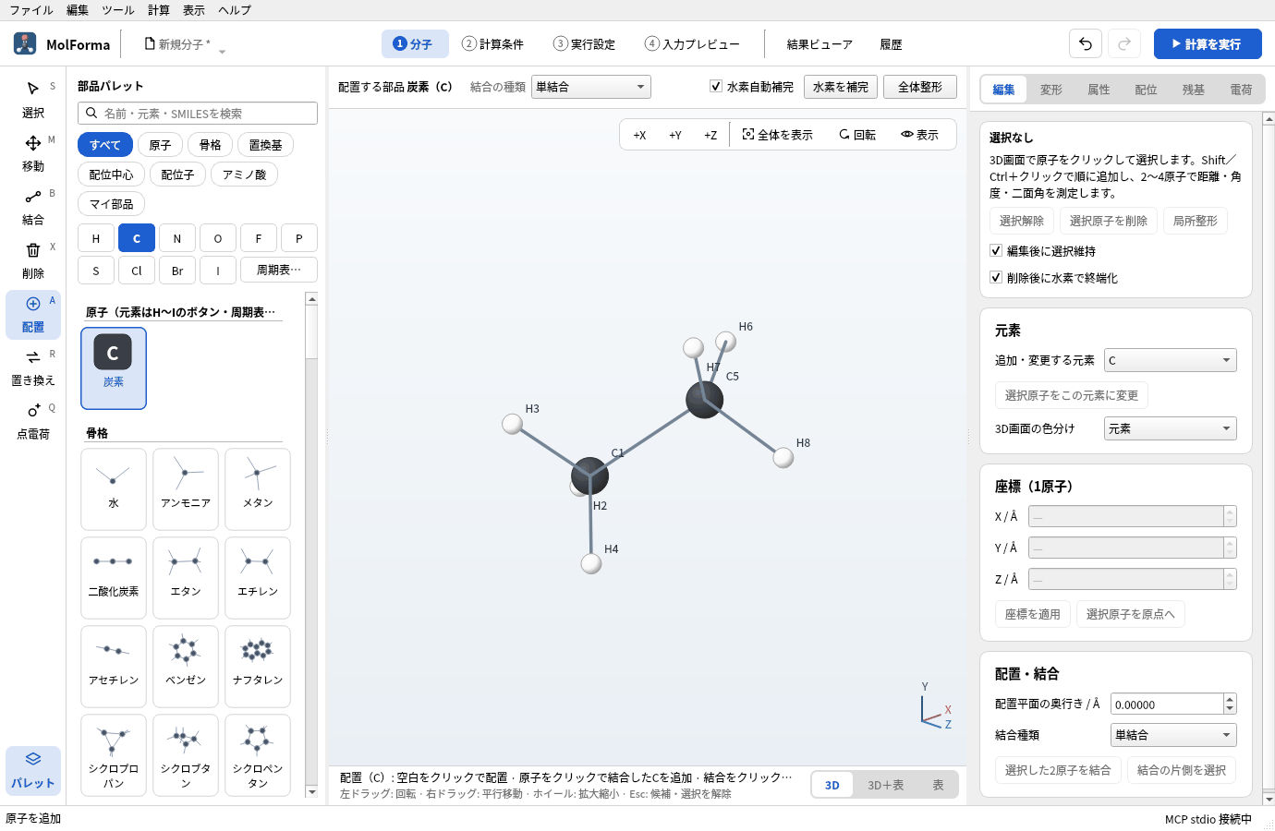The width and height of the screenshot is (1275, 831).
Task: Pick the 結合 (bond) tool
Action: point(33,207)
